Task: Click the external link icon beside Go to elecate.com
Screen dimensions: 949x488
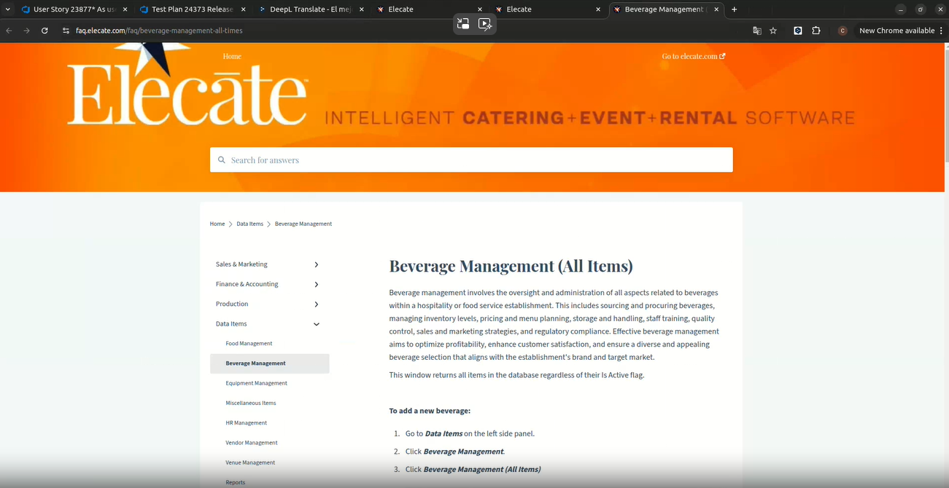Action: pyautogui.click(x=722, y=56)
